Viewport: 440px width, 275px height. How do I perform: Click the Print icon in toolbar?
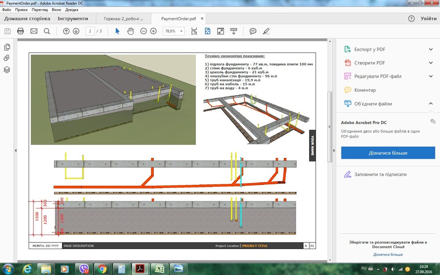tap(20, 31)
